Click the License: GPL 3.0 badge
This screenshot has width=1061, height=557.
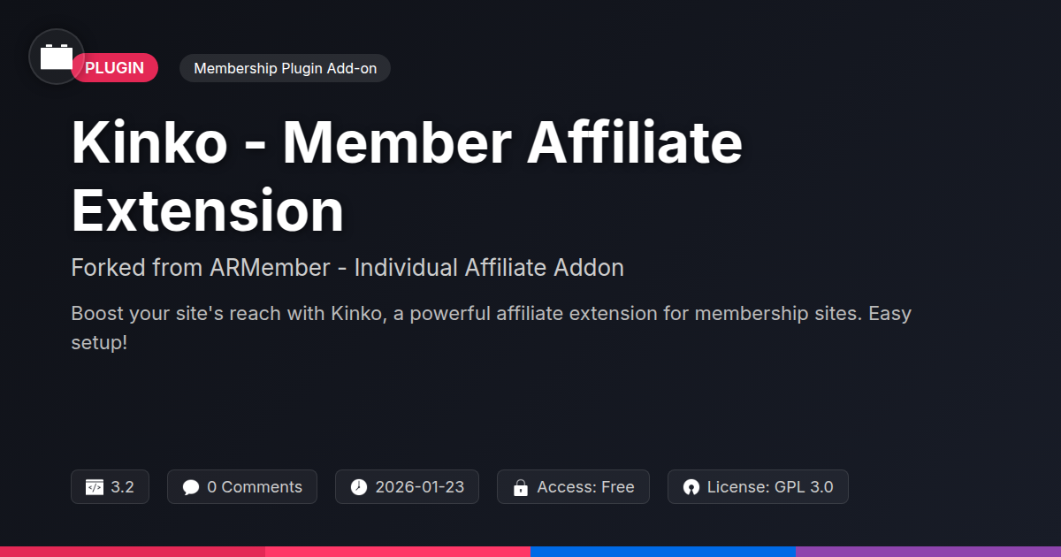[758, 487]
